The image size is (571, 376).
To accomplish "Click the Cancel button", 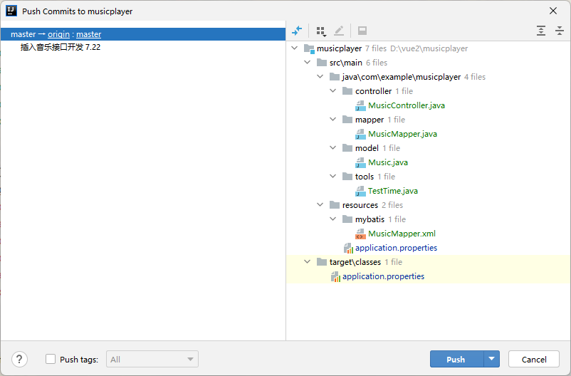I will tap(534, 359).
